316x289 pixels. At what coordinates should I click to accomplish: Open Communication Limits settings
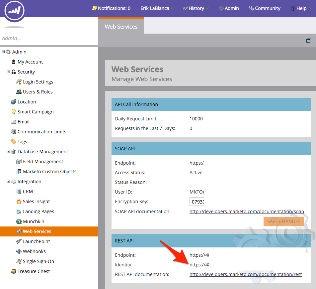pyautogui.click(x=42, y=132)
